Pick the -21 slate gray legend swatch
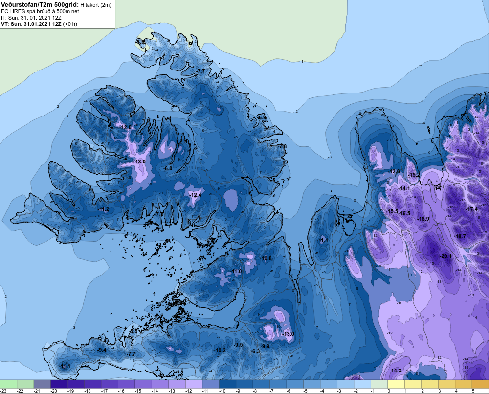This screenshot has width=489, height=394. coord(42,384)
